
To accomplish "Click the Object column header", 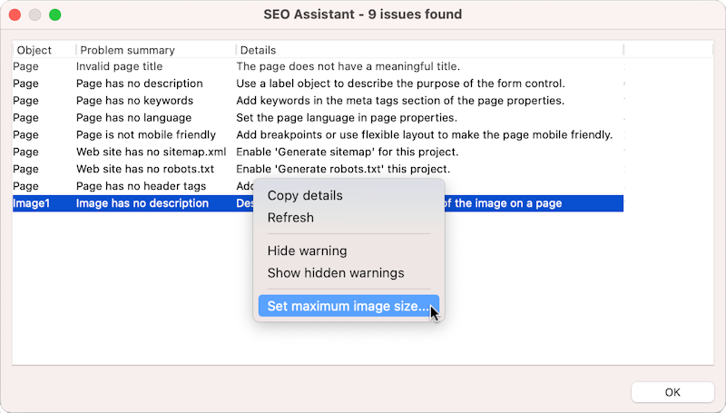I will (34, 50).
